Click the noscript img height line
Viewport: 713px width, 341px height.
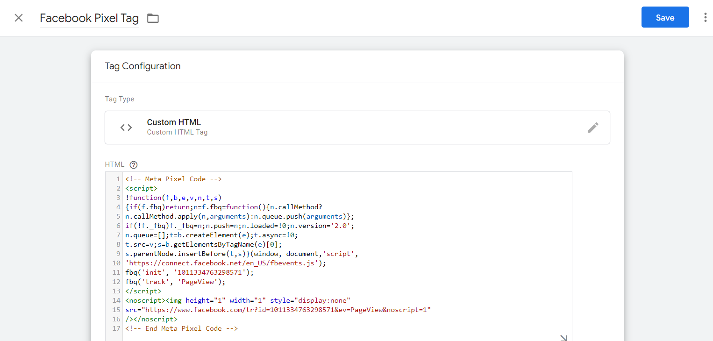tap(238, 300)
